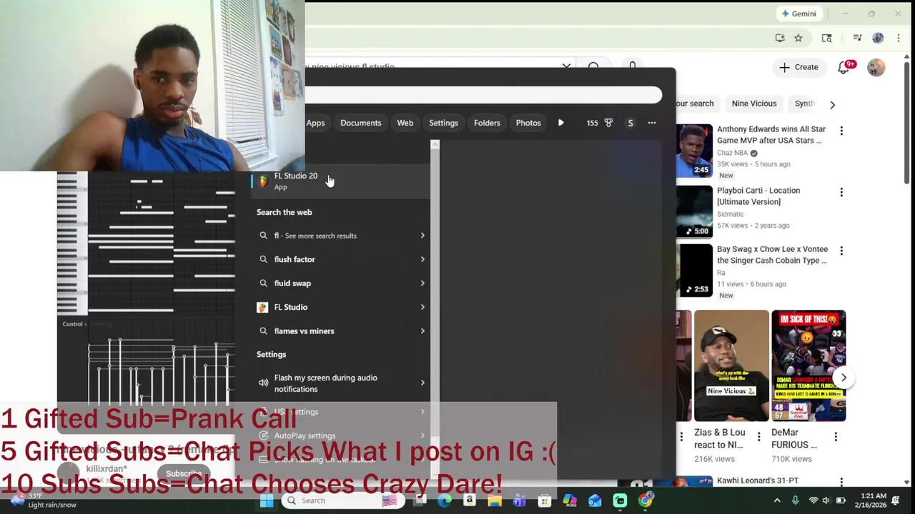Viewport: 915px width, 514px height.
Task: Open more options for Bay Swag video
Action: tap(841, 251)
